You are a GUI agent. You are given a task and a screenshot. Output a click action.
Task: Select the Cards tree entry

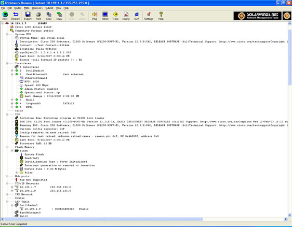[19, 110]
